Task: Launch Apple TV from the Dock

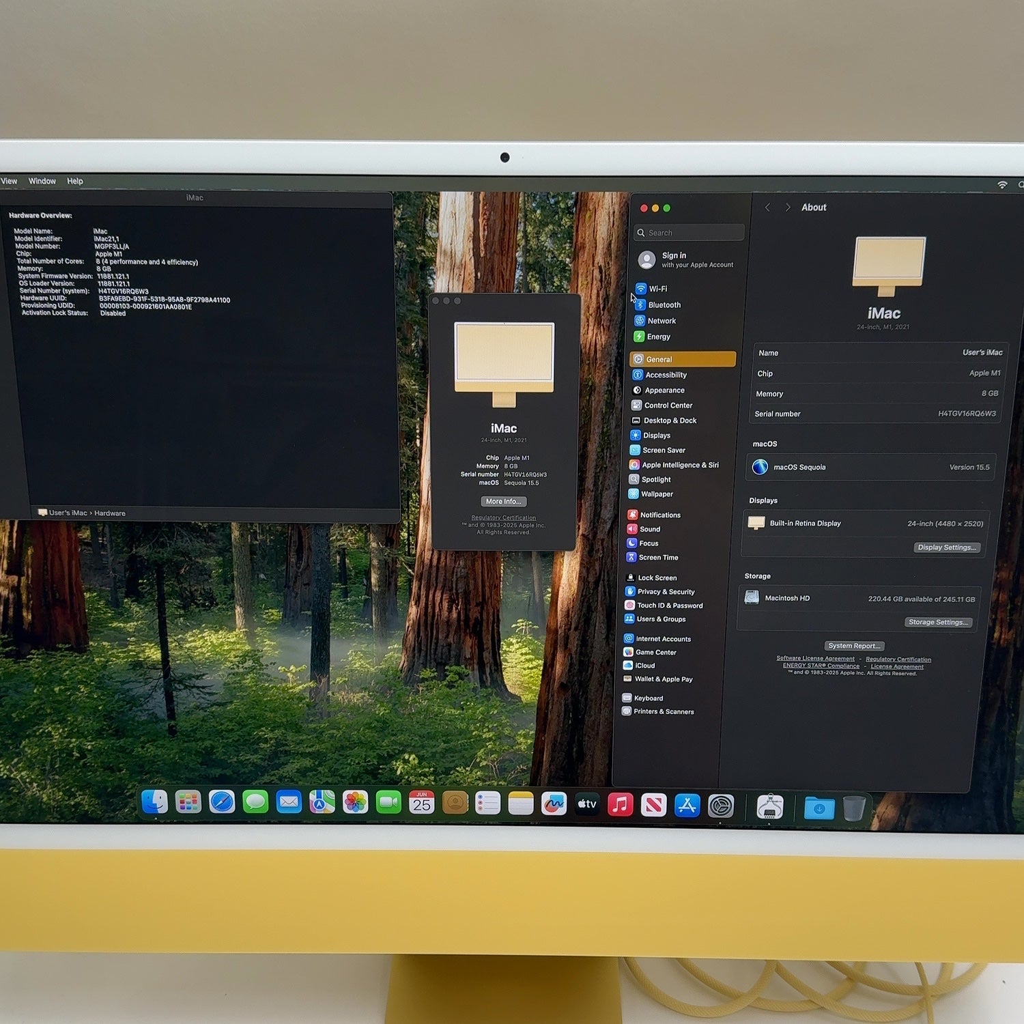Action: click(587, 805)
